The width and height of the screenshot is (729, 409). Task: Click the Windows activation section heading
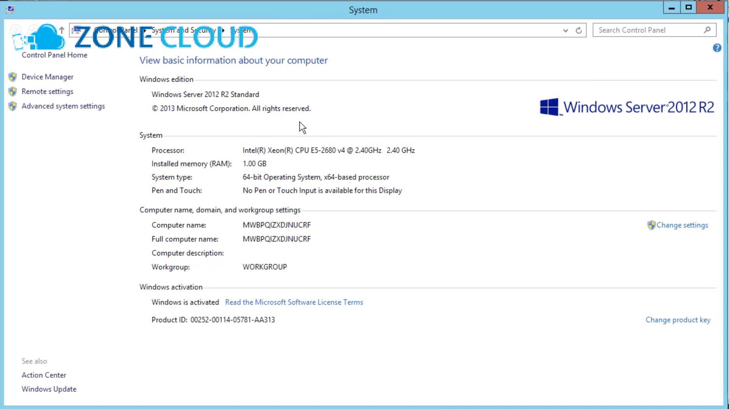click(171, 287)
